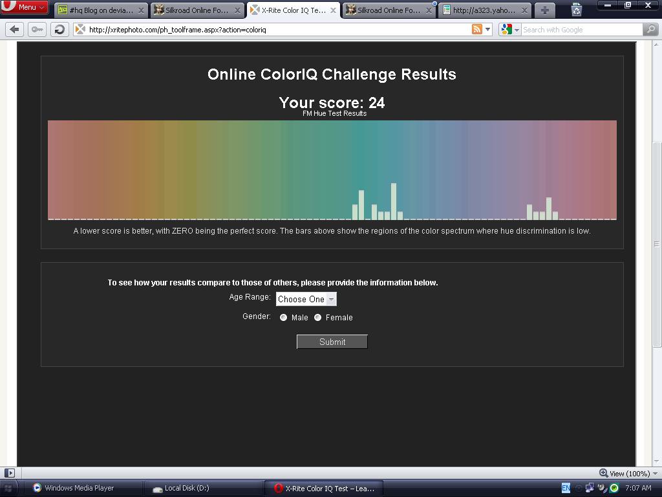Click the Submit button
The height and width of the screenshot is (497, 662).
point(332,342)
